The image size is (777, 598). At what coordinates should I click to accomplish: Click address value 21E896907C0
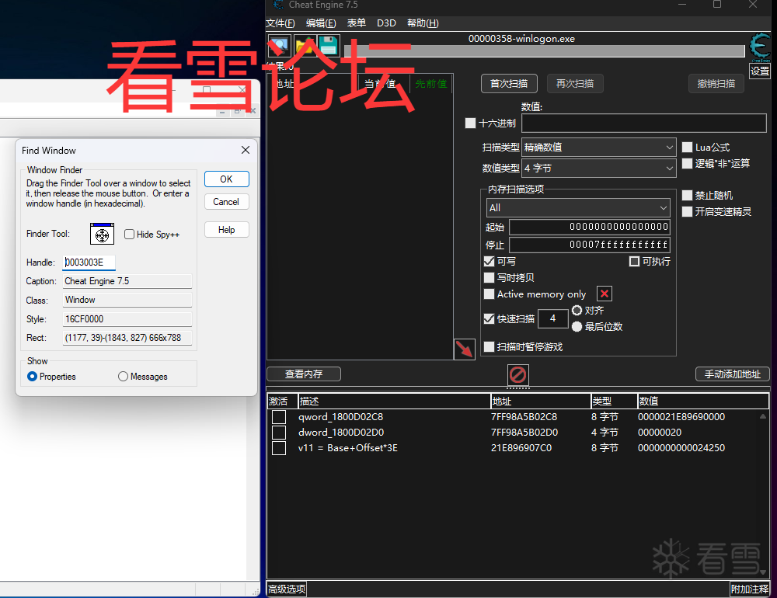click(x=521, y=448)
